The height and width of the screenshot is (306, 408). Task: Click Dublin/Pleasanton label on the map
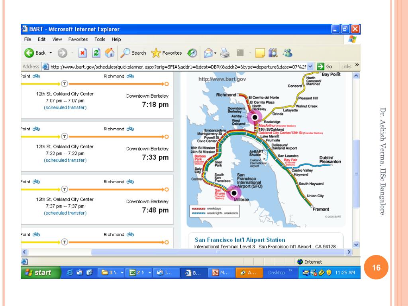[x=330, y=160]
